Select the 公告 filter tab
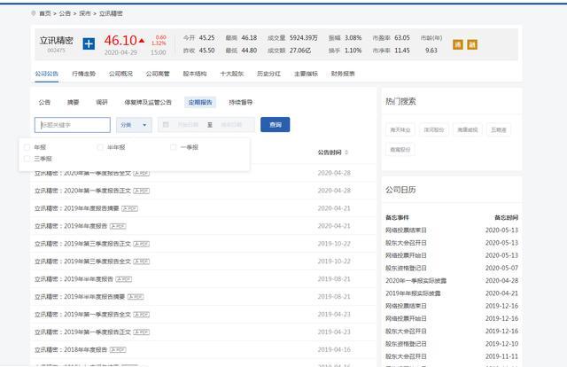The image size is (567, 367). click(44, 103)
